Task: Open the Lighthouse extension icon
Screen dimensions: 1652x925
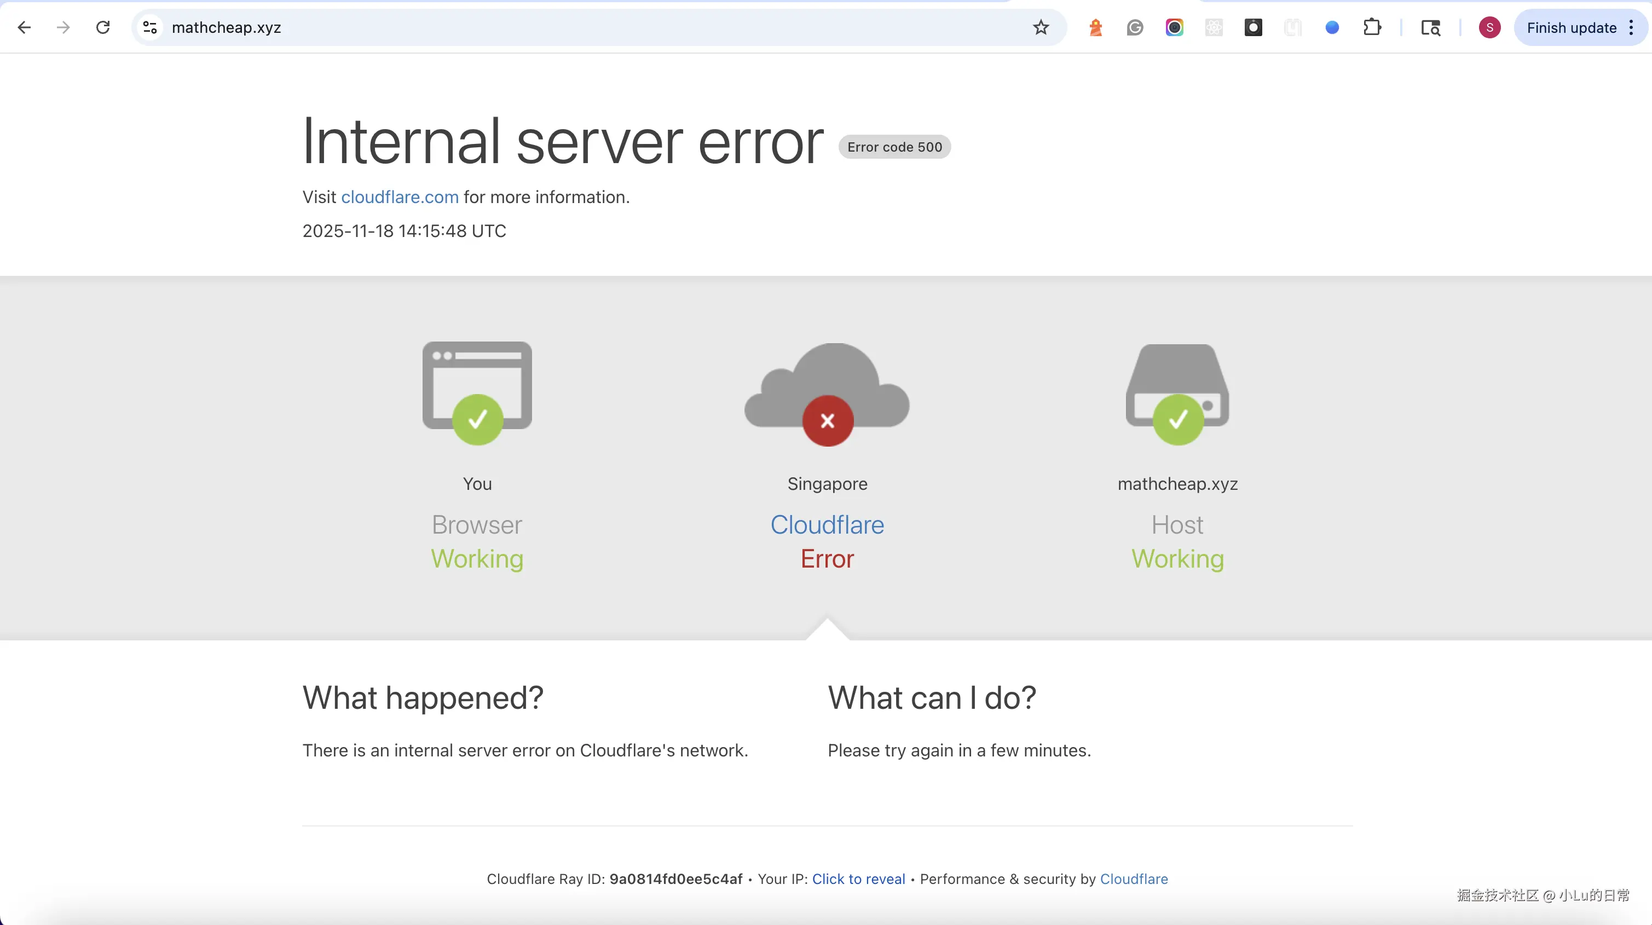Action: 1095,27
